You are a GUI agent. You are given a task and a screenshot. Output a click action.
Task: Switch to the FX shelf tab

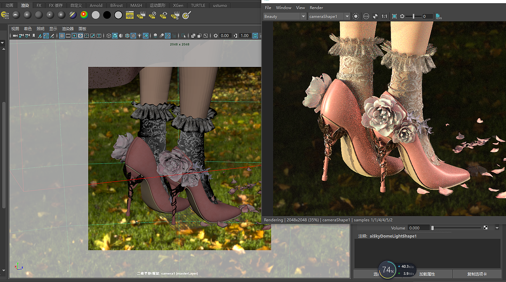click(39, 6)
